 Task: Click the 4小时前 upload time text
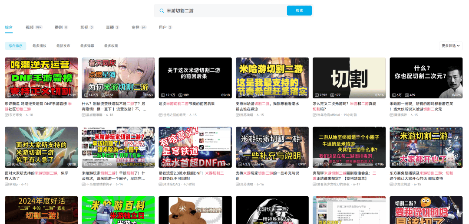click(x=189, y=184)
